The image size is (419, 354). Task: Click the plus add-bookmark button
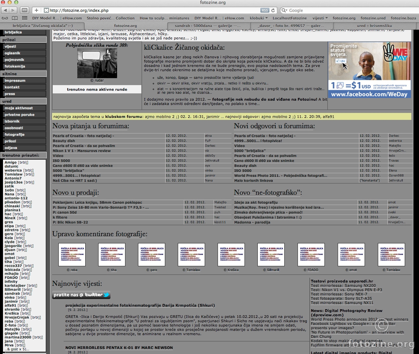[36, 10]
